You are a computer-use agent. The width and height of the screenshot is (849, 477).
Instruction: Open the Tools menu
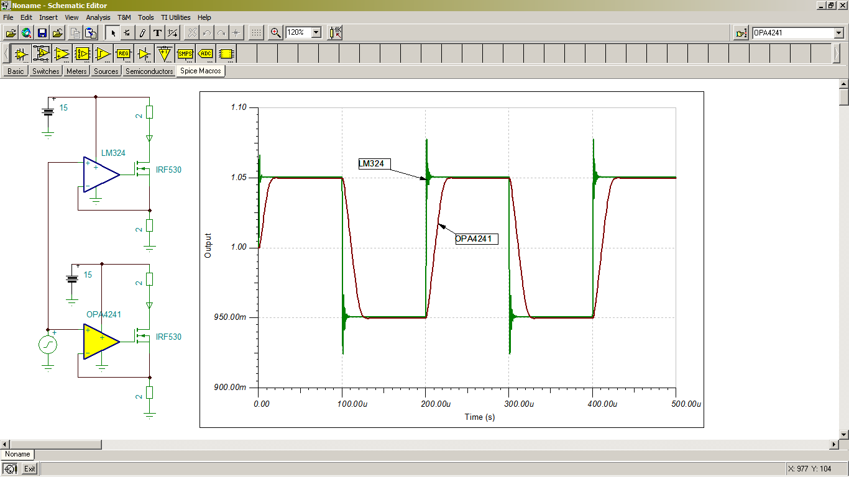146,17
